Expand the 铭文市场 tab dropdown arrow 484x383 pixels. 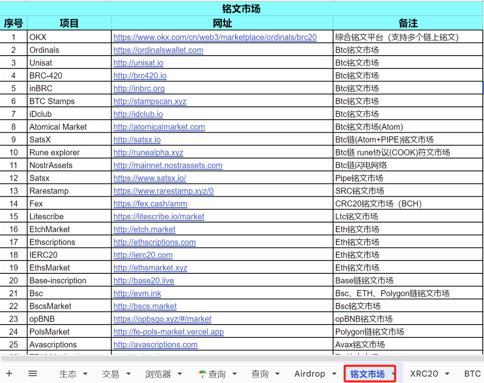tap(393, 374)
